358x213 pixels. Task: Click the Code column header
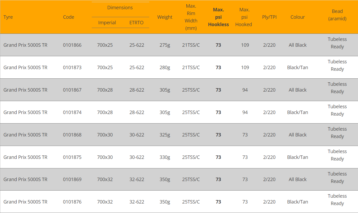(x=69, y=17)
